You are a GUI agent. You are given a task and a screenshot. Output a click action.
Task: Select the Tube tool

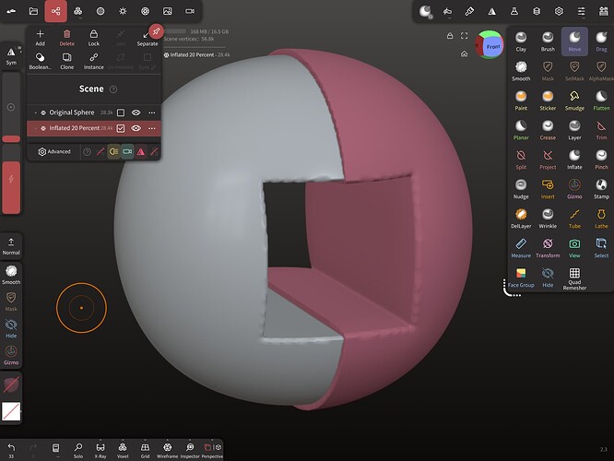point(574,219)
